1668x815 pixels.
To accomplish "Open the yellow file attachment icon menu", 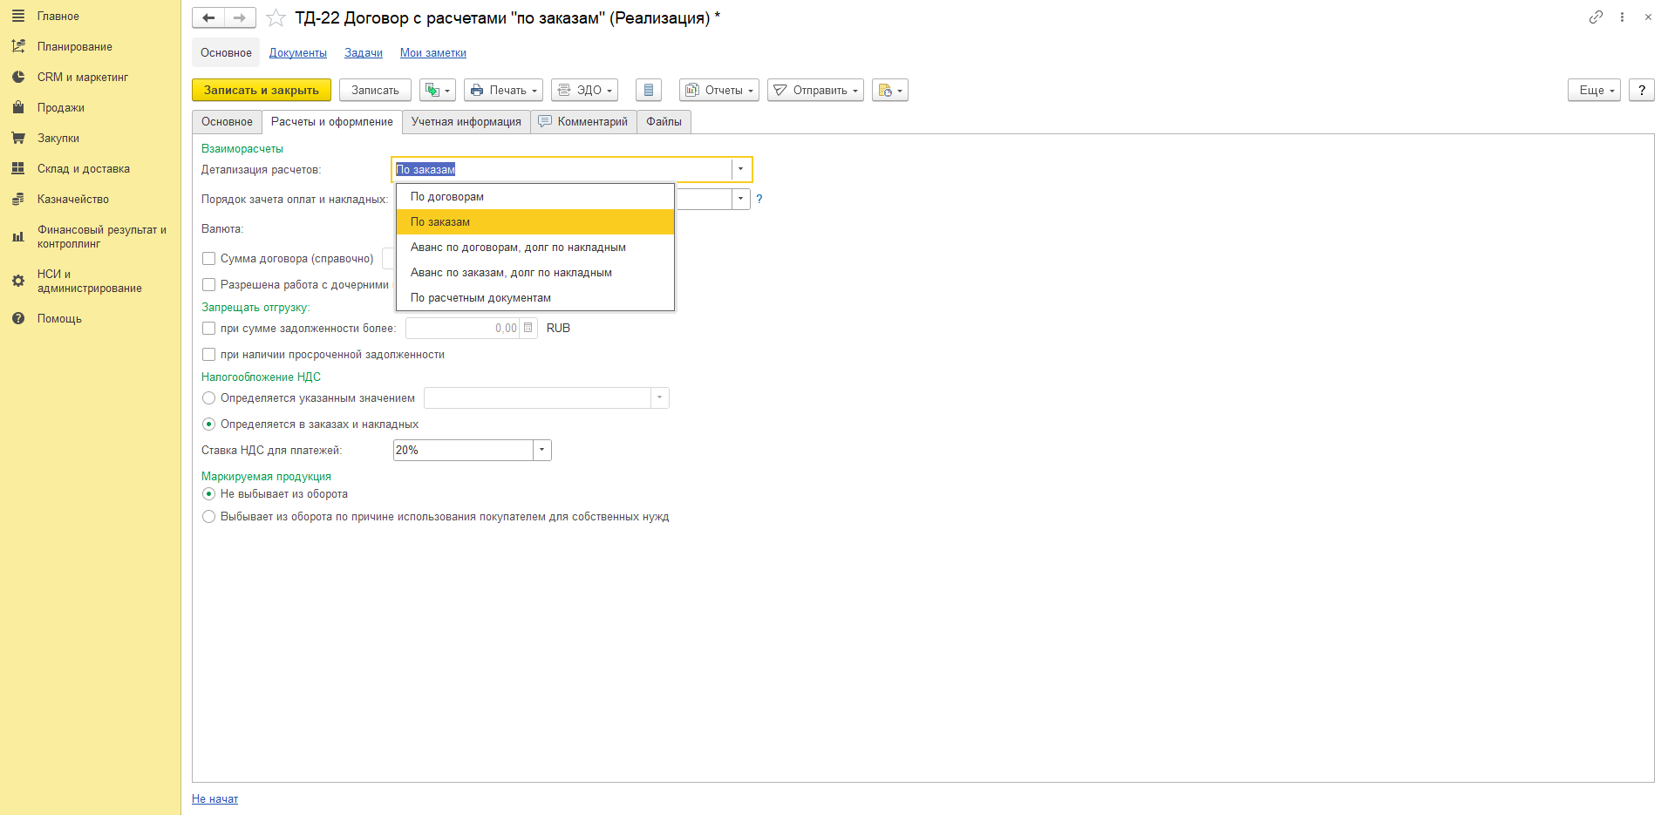I will tap(890, 90).
